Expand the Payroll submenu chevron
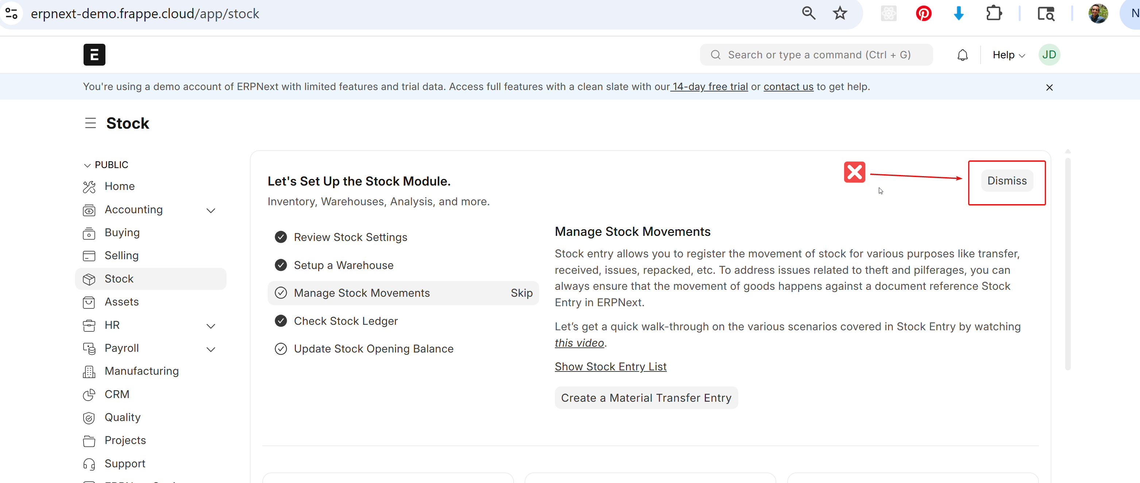 pos(211,350)
